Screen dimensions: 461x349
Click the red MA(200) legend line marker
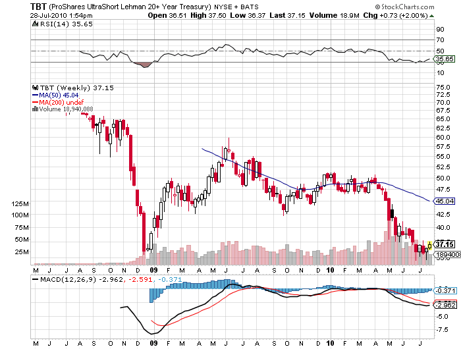point(36,102)
